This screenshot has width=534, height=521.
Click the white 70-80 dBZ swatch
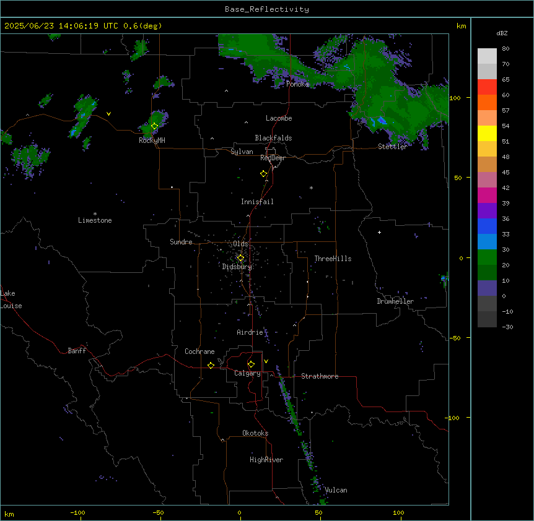click(487, 56)
